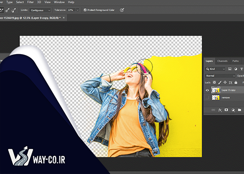This screenshot has height=174, width=244.
Task: Switch to the Channels tab
Action: [x=222, y=61]
